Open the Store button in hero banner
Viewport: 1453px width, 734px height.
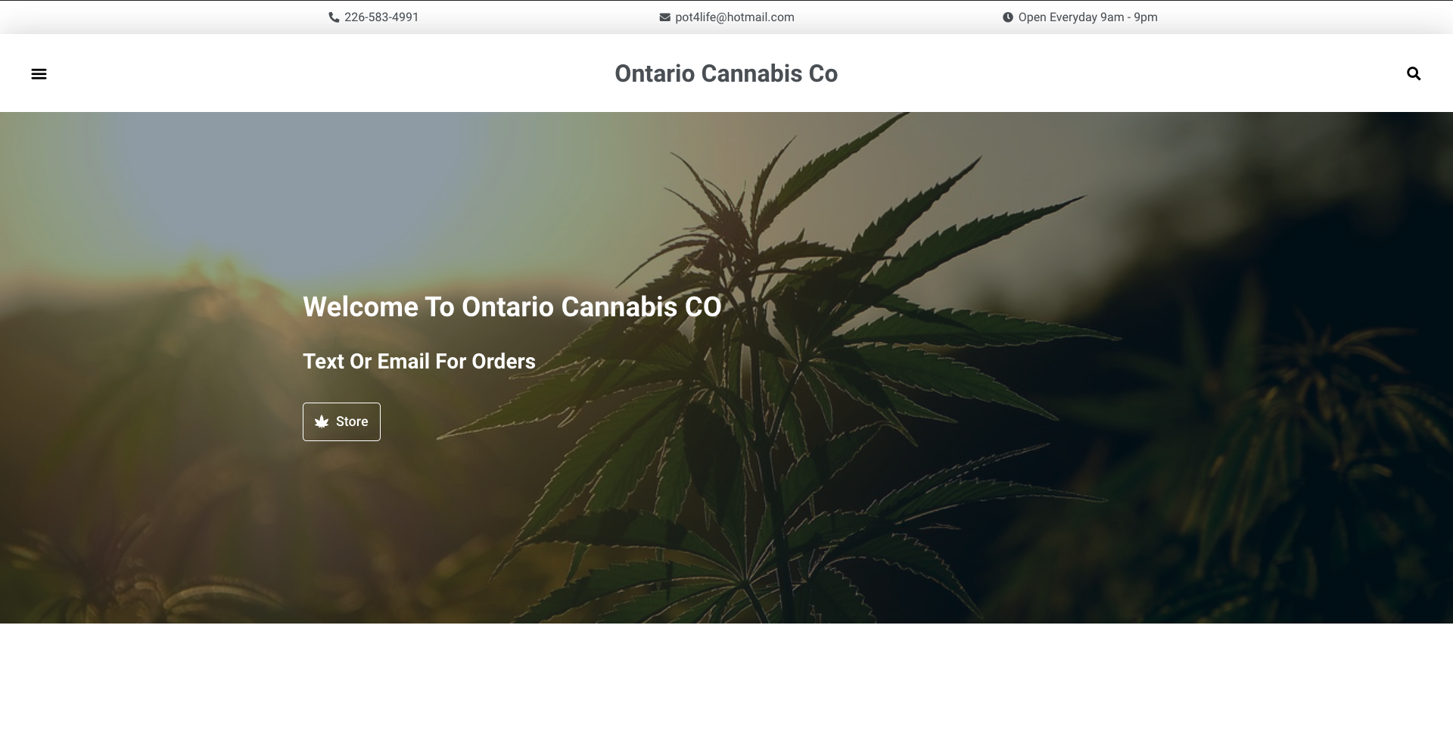click(341, 421)
